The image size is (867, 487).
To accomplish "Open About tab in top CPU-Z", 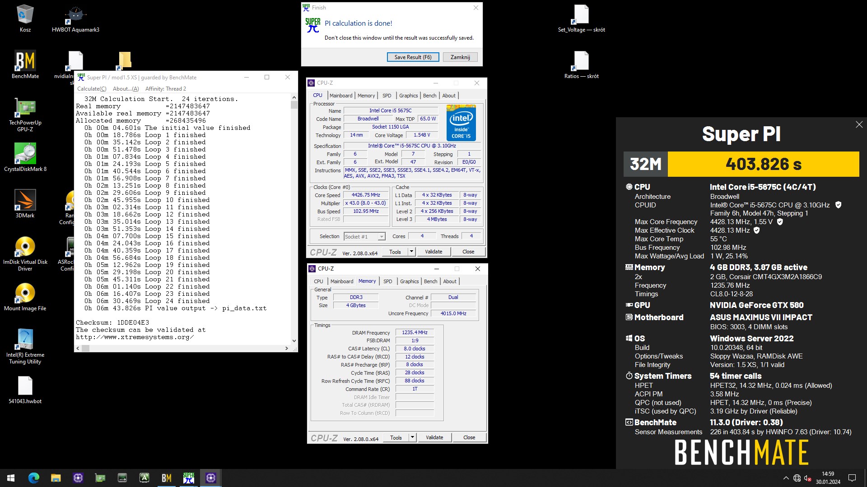I will (x=448, y=96).
